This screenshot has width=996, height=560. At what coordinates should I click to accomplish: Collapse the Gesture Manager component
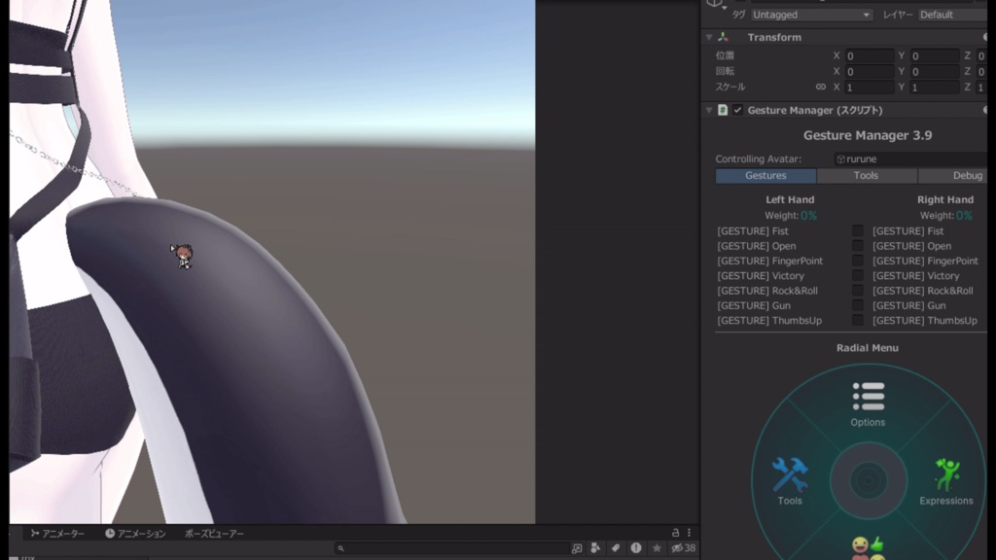point(709,110)
